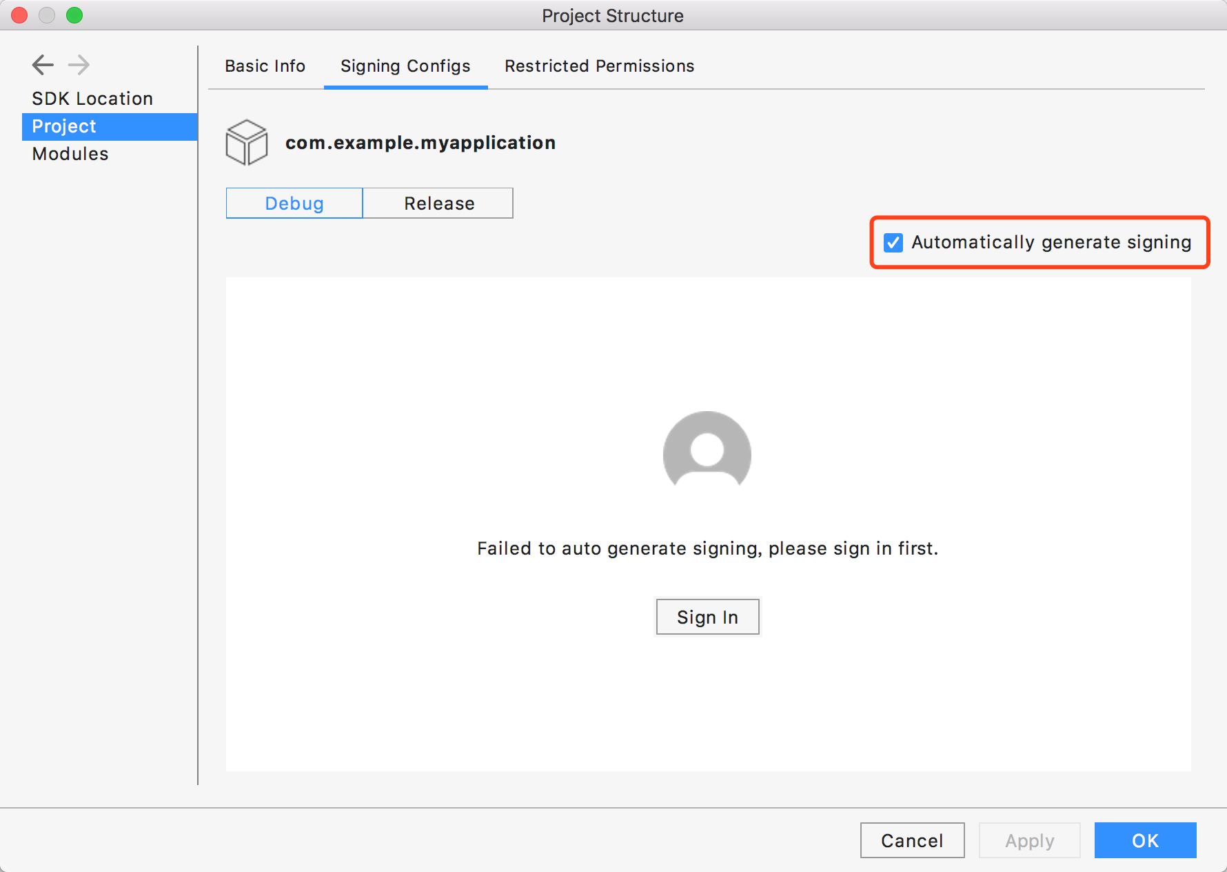Click the green maximize window button
1227x872 pixels.
tap(74, 15)
